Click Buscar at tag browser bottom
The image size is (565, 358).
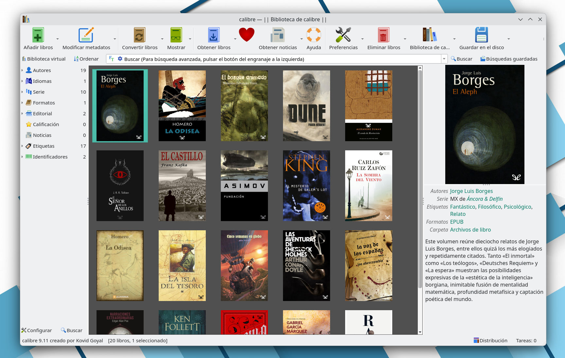click(72, 330)
